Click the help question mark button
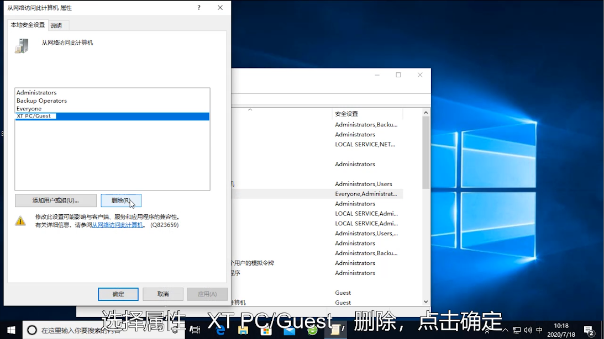 click(x=199, y=8)
